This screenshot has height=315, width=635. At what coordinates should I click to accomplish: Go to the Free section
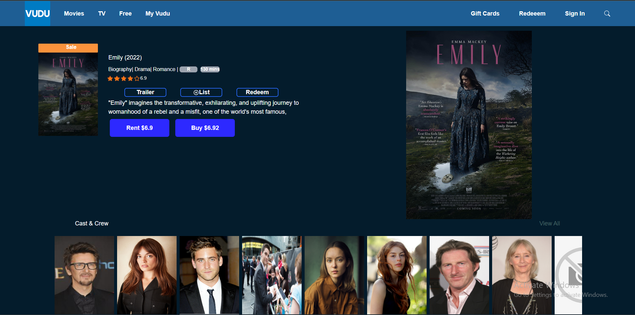click(125, 14)
